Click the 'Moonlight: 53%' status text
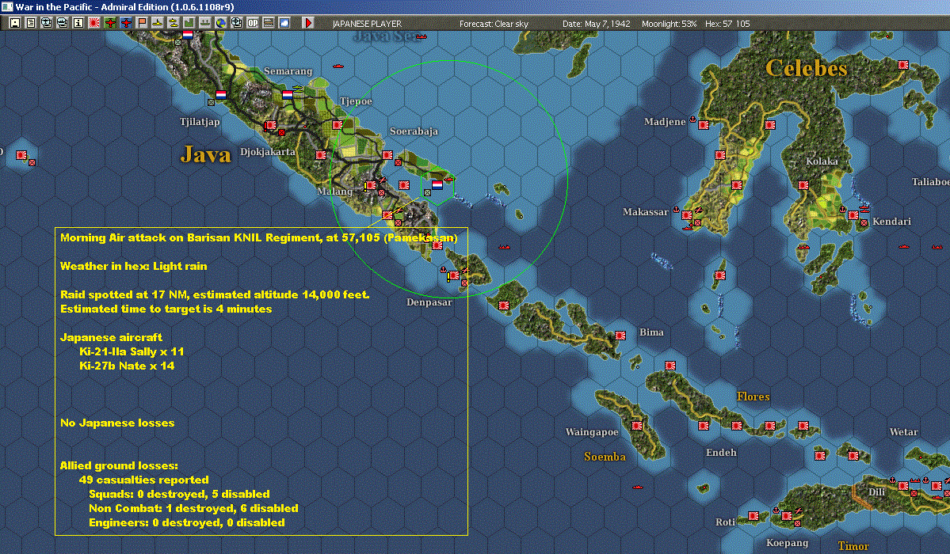This screenshot has height=554, width=950. [x=669, y=24]
